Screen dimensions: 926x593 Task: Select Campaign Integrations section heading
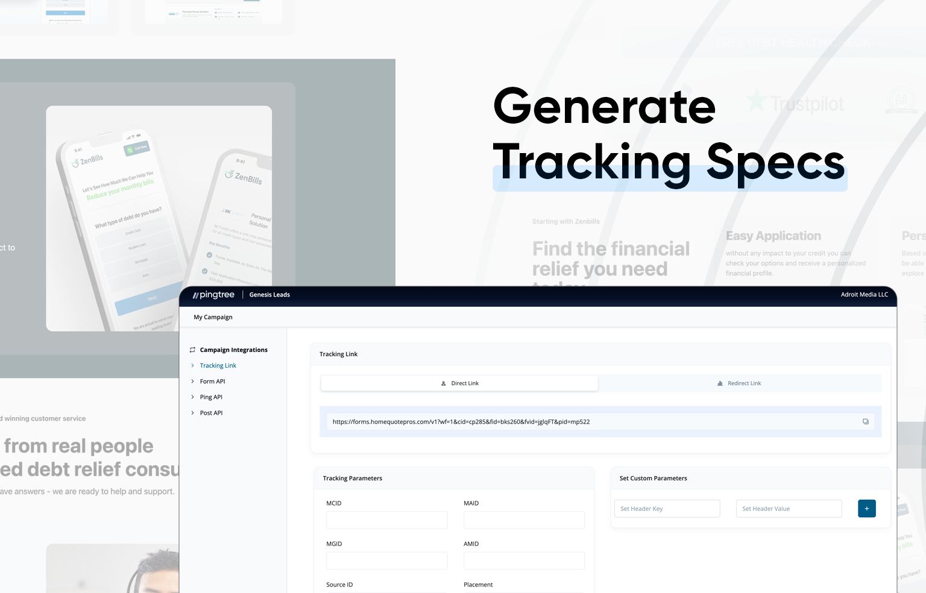point(234,350)
